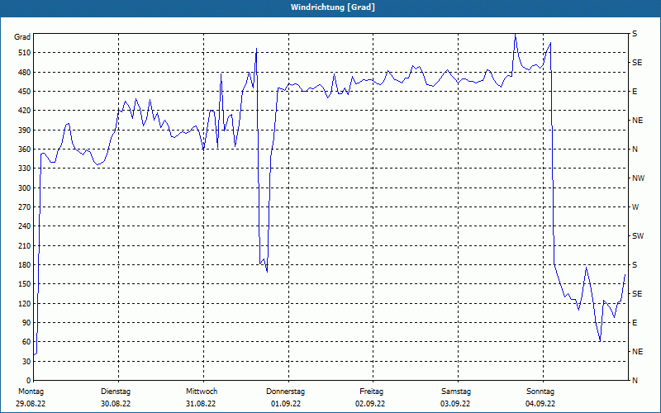The image size is (661, 413).
Task: Click the 450 value on the left axis
Action: (26, 92)
